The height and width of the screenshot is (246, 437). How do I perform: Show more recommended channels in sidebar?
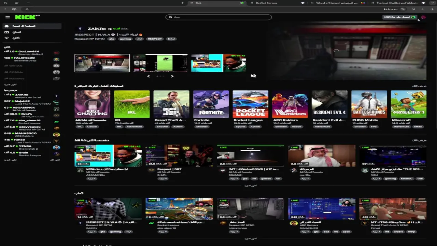(x=10, y=160)
